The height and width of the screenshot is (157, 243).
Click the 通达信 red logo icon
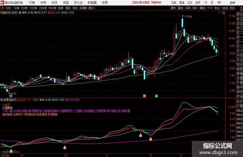click(x=2, y=3)
